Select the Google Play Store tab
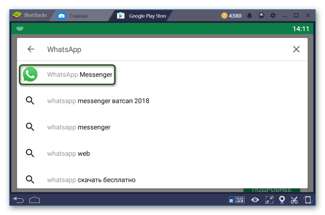Viewport: 325px width, 215px height. click(x=141, y=16)
